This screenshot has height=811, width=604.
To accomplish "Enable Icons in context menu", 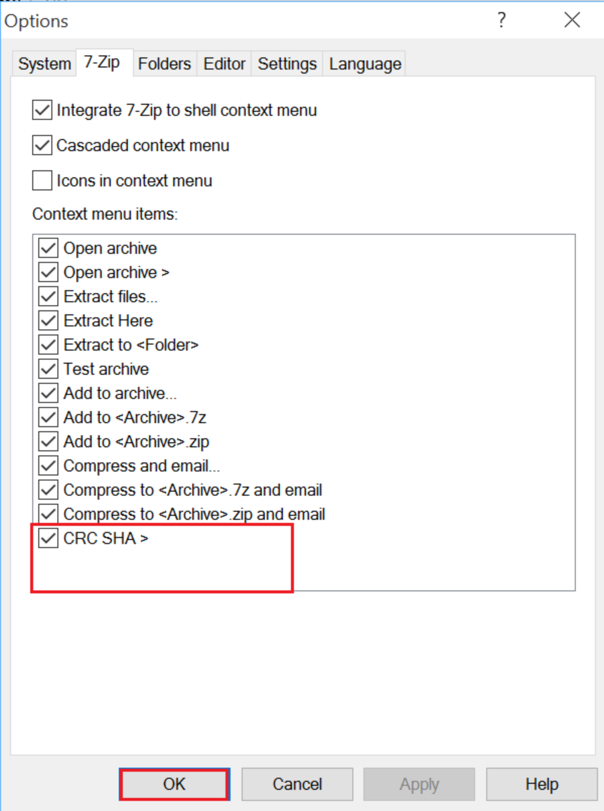I will pos(42,180).
